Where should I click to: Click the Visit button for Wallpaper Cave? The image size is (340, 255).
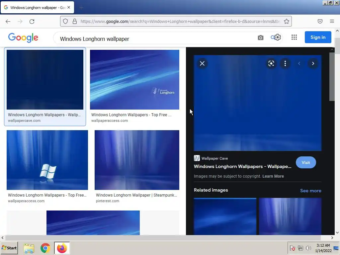(306, 162)
